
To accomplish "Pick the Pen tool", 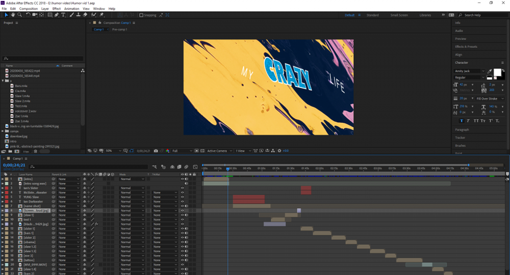I will [57, 15].
